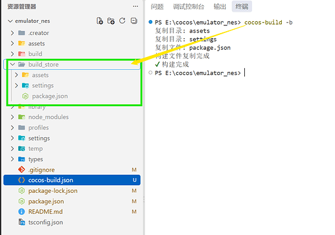Click the settings folder icon under build_store
The image size is (335, 235).
25,85
